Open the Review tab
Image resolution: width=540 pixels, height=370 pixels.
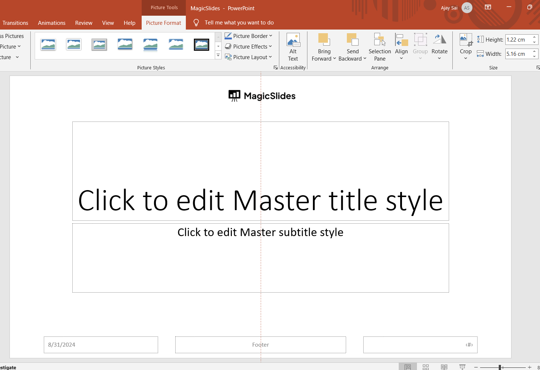84,23
